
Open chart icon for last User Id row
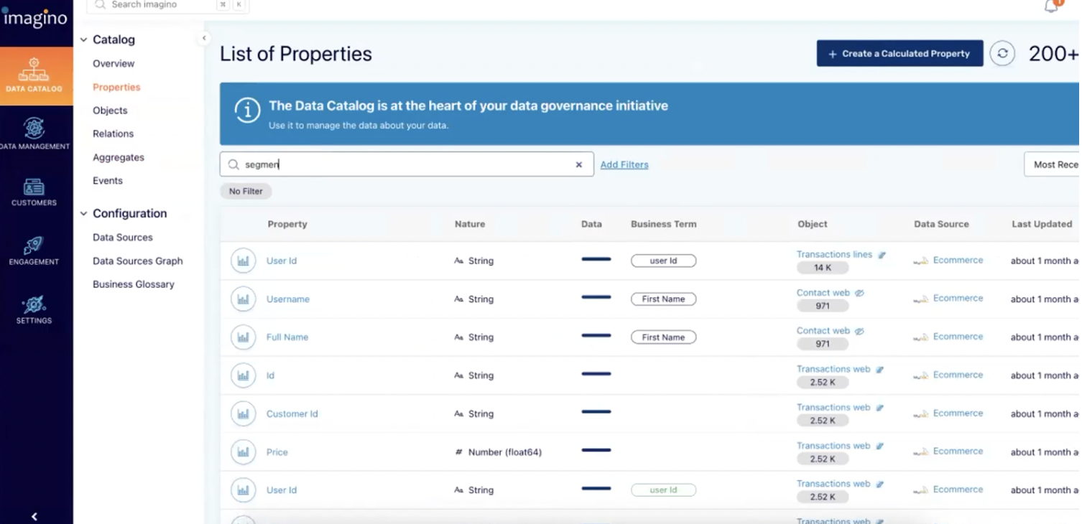(x=244, y=490)
